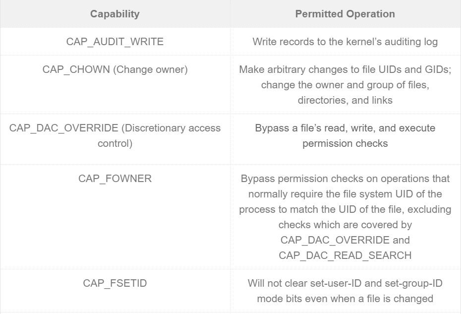Click the CAP_FOWNER permission checks description
This screenshot has height=314, width=461.
(345, 217)
